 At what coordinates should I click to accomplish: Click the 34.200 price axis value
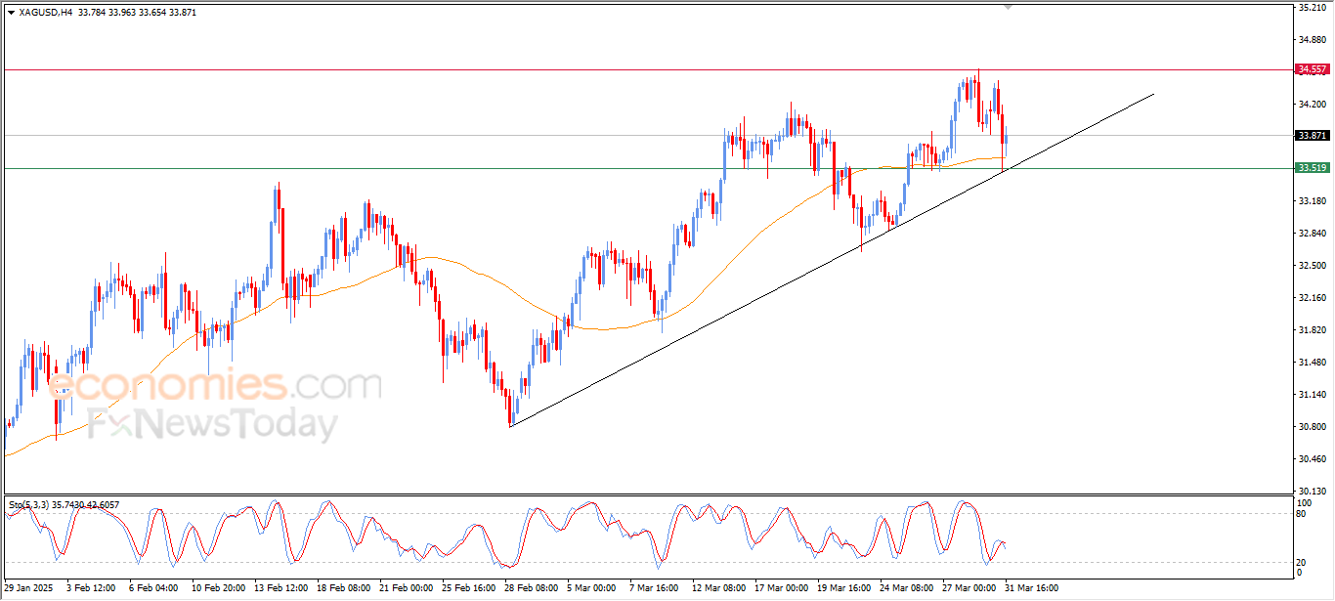[1312, 105]
